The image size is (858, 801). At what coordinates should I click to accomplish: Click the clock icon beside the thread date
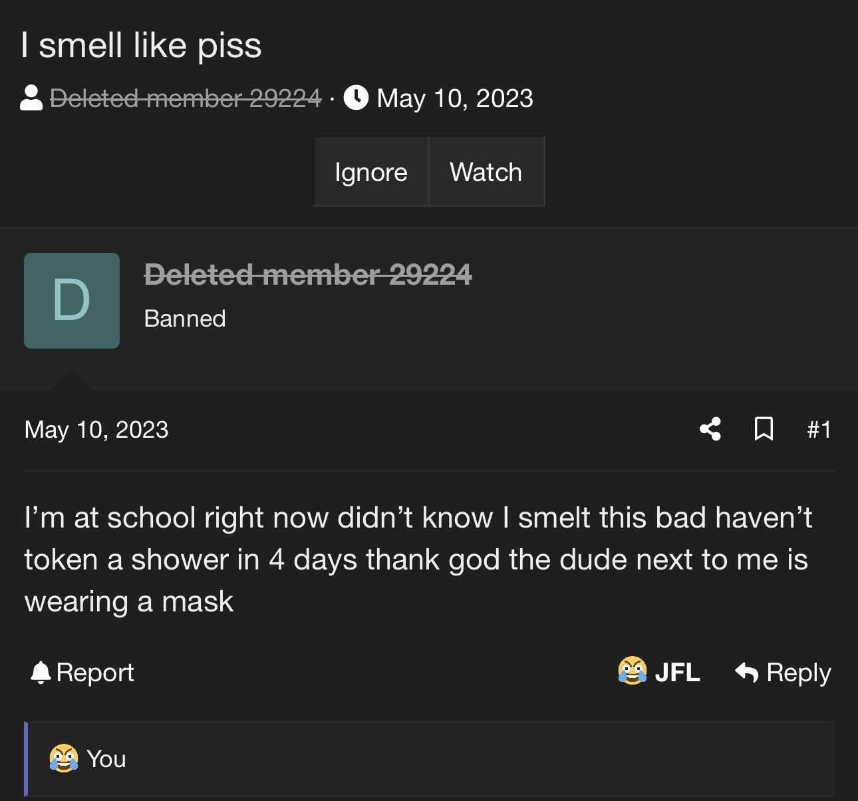[356, 98]
